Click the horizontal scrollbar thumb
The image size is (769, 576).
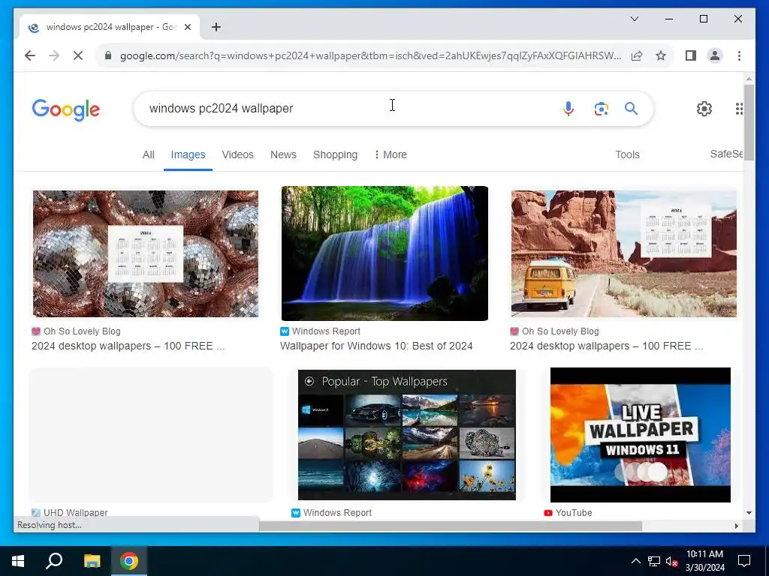(x=451, y=526)
